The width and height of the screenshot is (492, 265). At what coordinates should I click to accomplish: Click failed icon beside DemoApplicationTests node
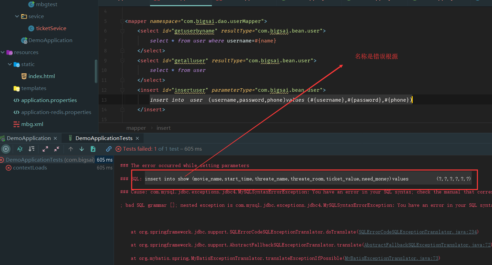[x=2, y=160]
